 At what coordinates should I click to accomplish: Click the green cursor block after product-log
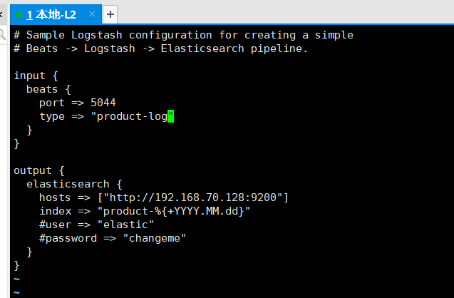coord(171,116)
